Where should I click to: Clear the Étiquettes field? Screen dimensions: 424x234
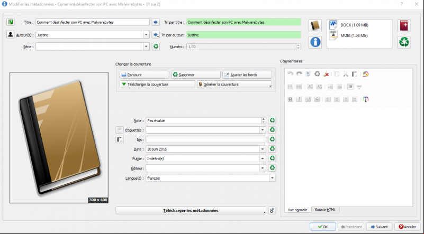tap(272, 130)
